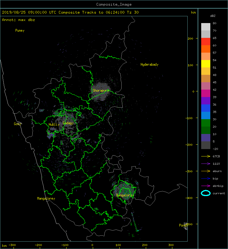Click the -300 tick on the horizontal axis
Viewport: 228px width, 249px height.
click(x=12, y=245)
